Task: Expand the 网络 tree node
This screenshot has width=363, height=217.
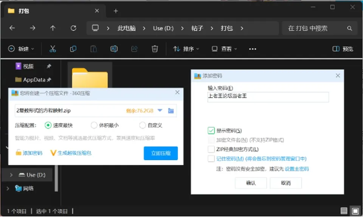Action: coord(8,189)
